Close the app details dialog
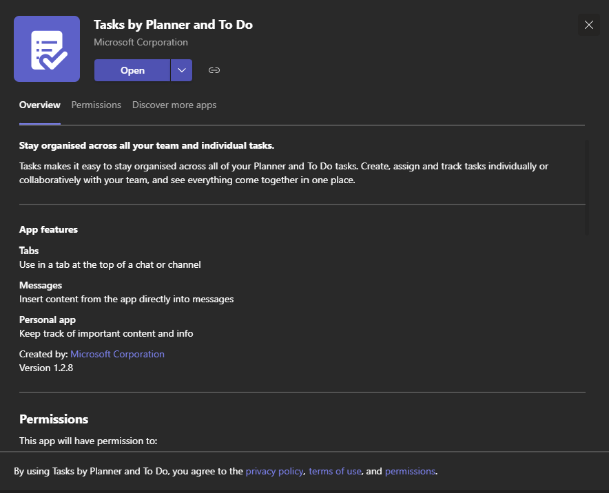The height and width of the screenshot is (493, 609). pyautogui.click(x=588, y=25)
